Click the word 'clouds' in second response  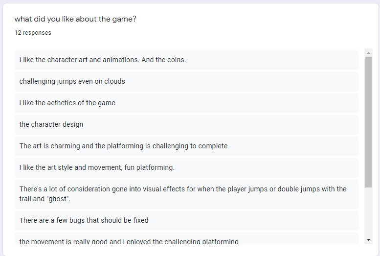click(114, 82)
